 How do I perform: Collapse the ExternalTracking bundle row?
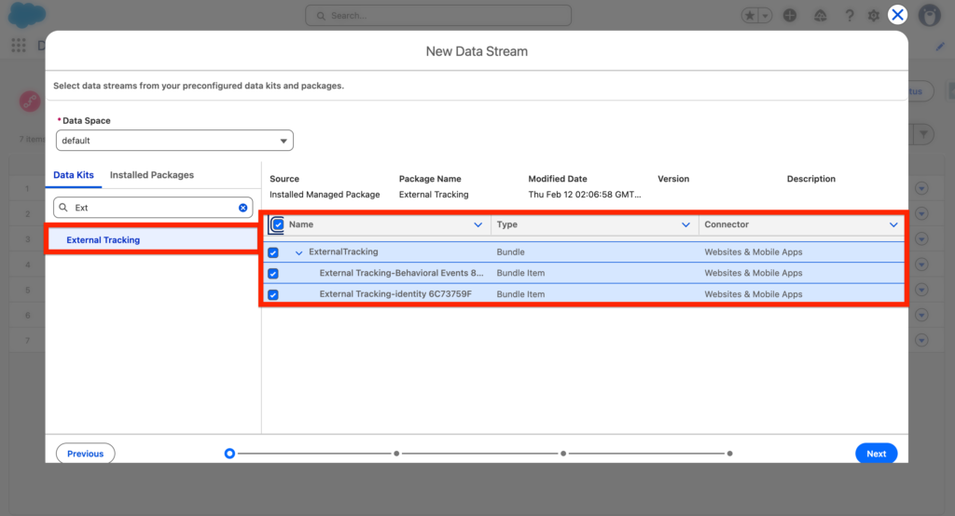(299, 252)
